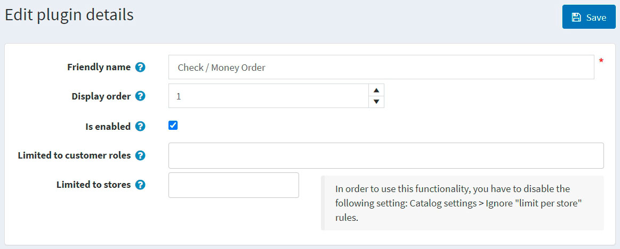Click the Limited to stores label
The width and height of the screenshot is (620, 249).
93,185
